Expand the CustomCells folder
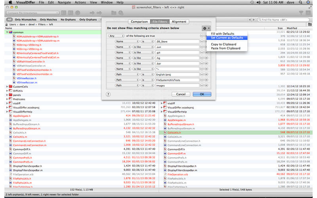 [7, 86]
